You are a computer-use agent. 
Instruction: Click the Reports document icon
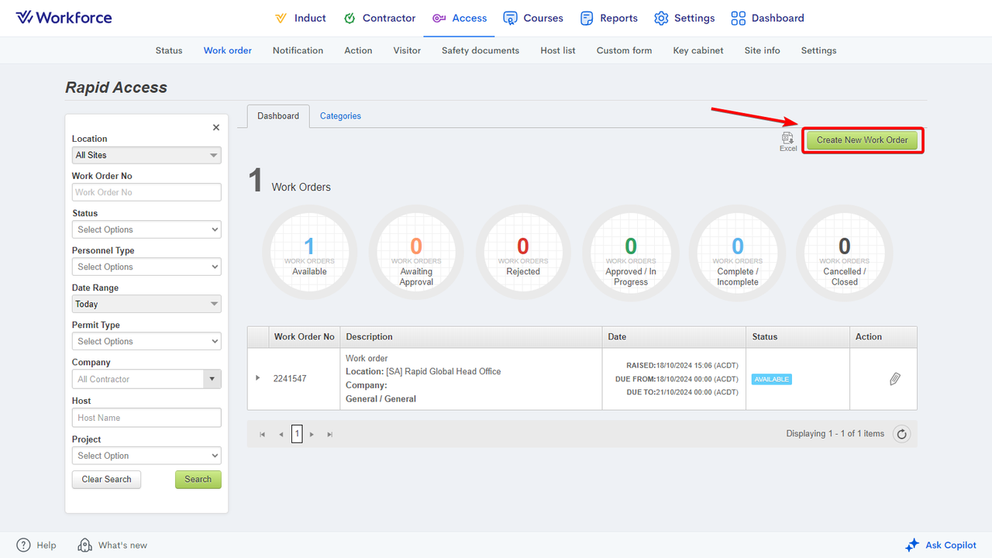click(x=587, y=18)
